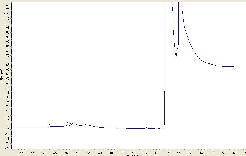Click the broad peak top near 36.7 minutes
The image size is (246, 156).
tap(74, 122)
